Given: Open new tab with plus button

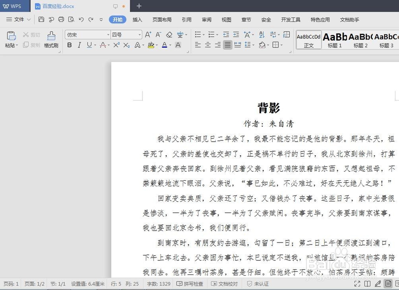Looking at the screenshot, I should click(139, 6).
